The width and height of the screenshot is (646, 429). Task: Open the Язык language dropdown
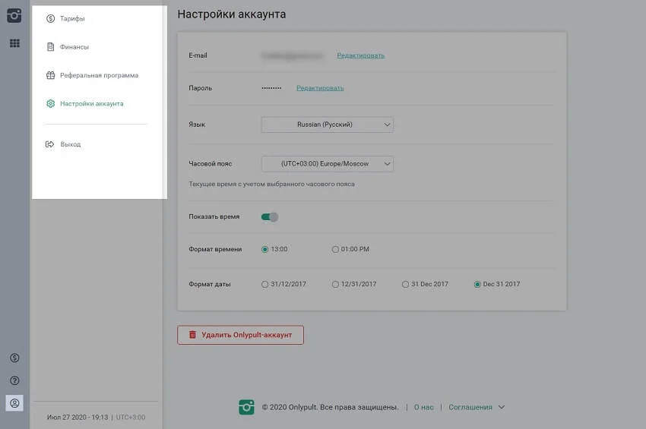point(327,125)
